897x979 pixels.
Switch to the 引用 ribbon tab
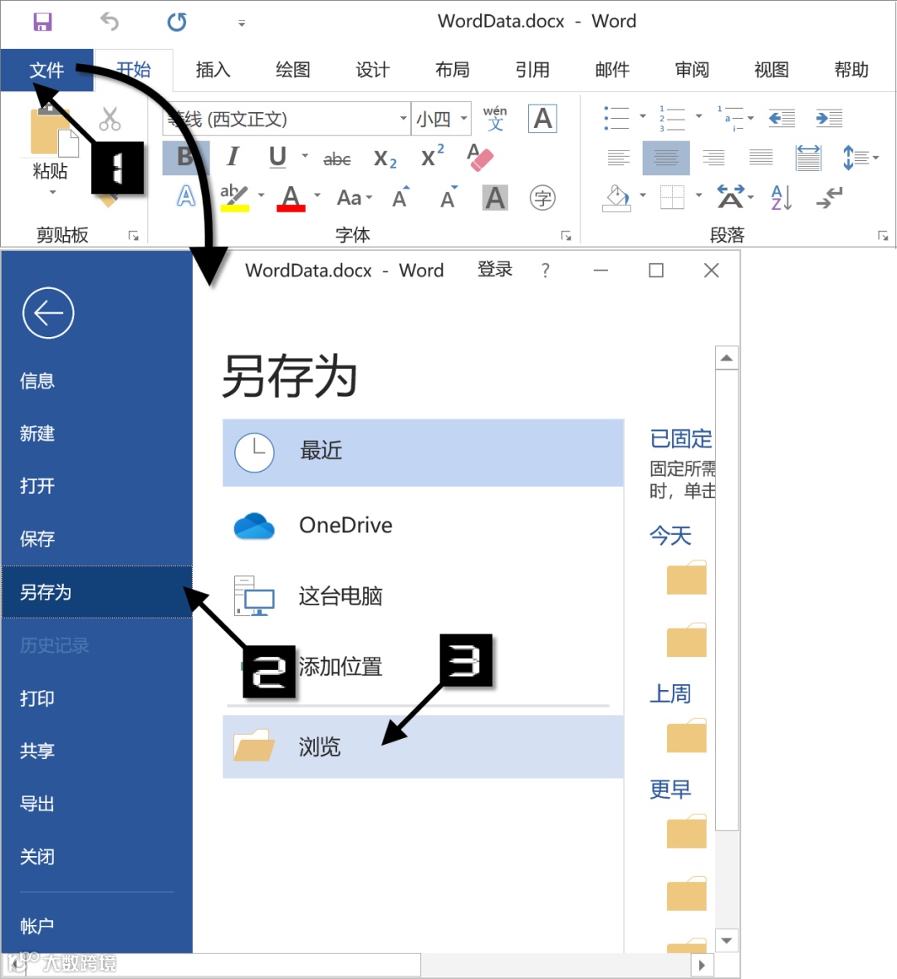click(533, 70)
